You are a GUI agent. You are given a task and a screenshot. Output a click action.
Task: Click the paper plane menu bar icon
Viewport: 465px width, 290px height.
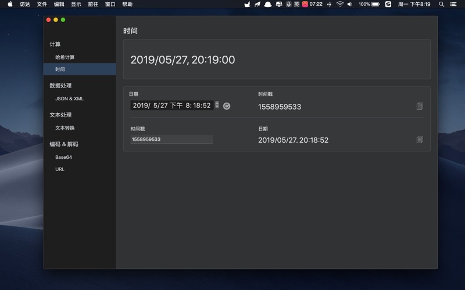coord(257,4)
